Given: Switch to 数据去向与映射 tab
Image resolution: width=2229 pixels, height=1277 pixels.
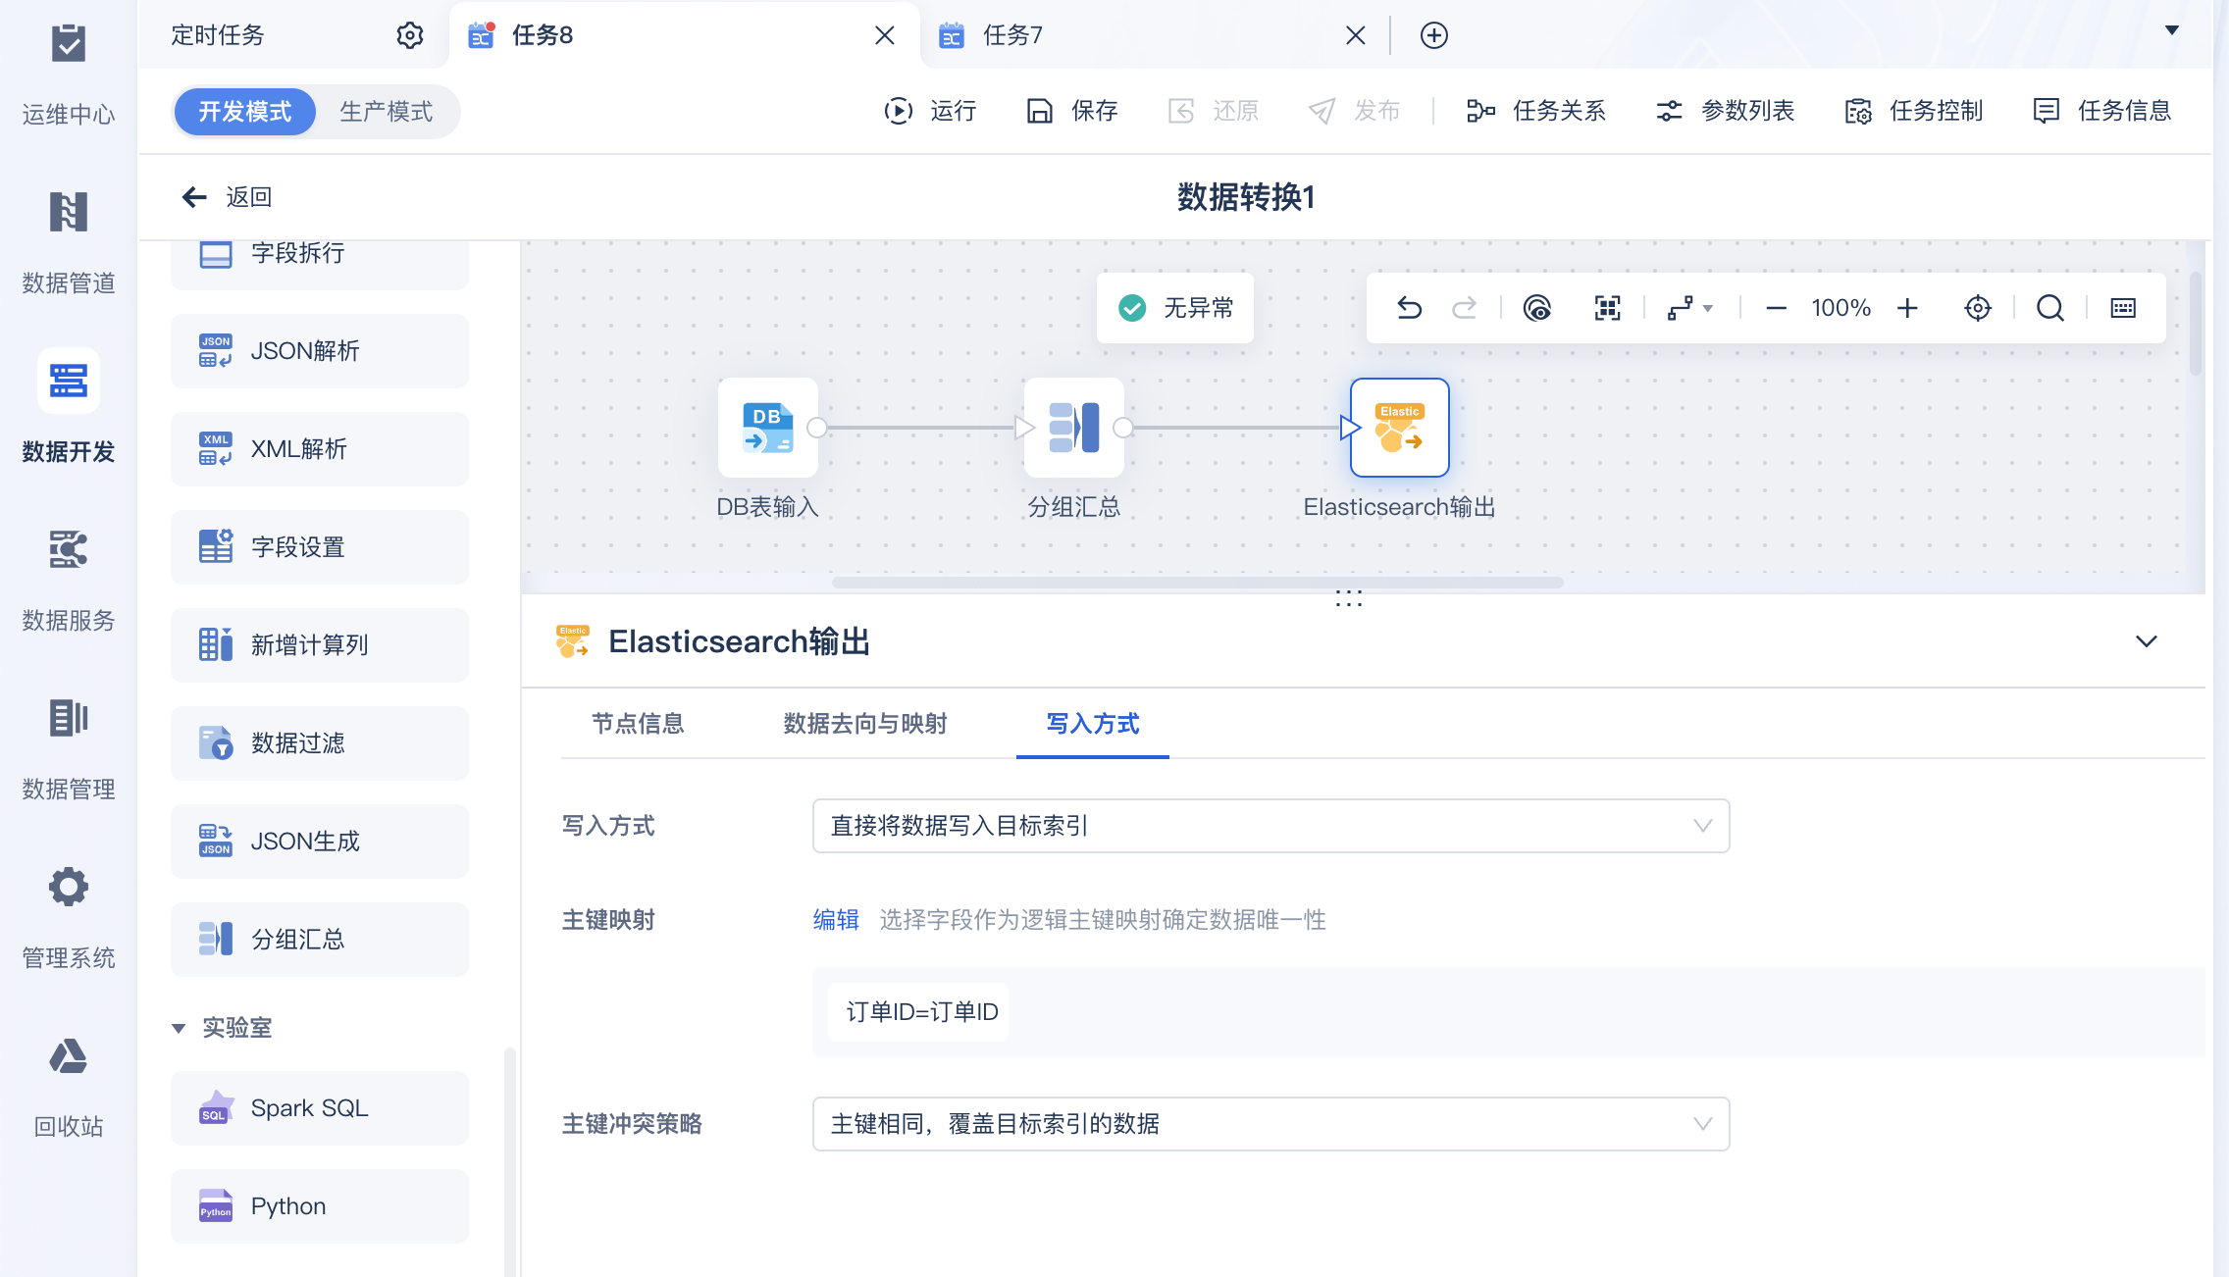Looking at the screenshot, I should click(x=864, y=724).
